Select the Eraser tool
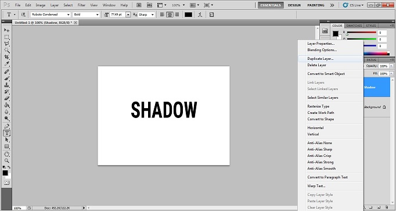The width and height of the screenshot is (396, 211). (6, 98)
